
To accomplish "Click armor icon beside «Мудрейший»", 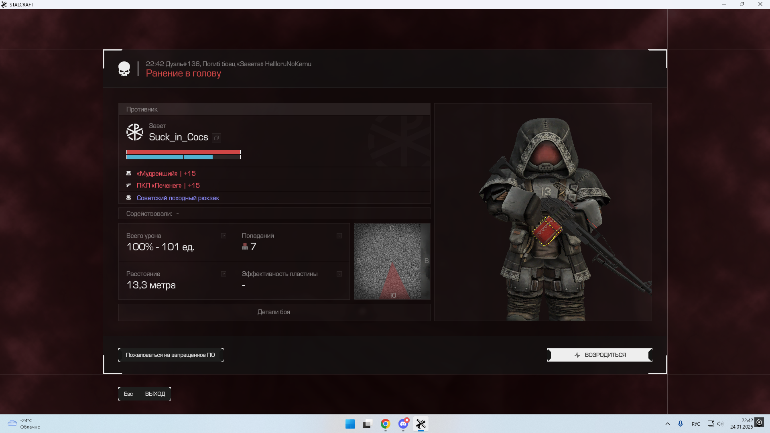I will point(129,173).
